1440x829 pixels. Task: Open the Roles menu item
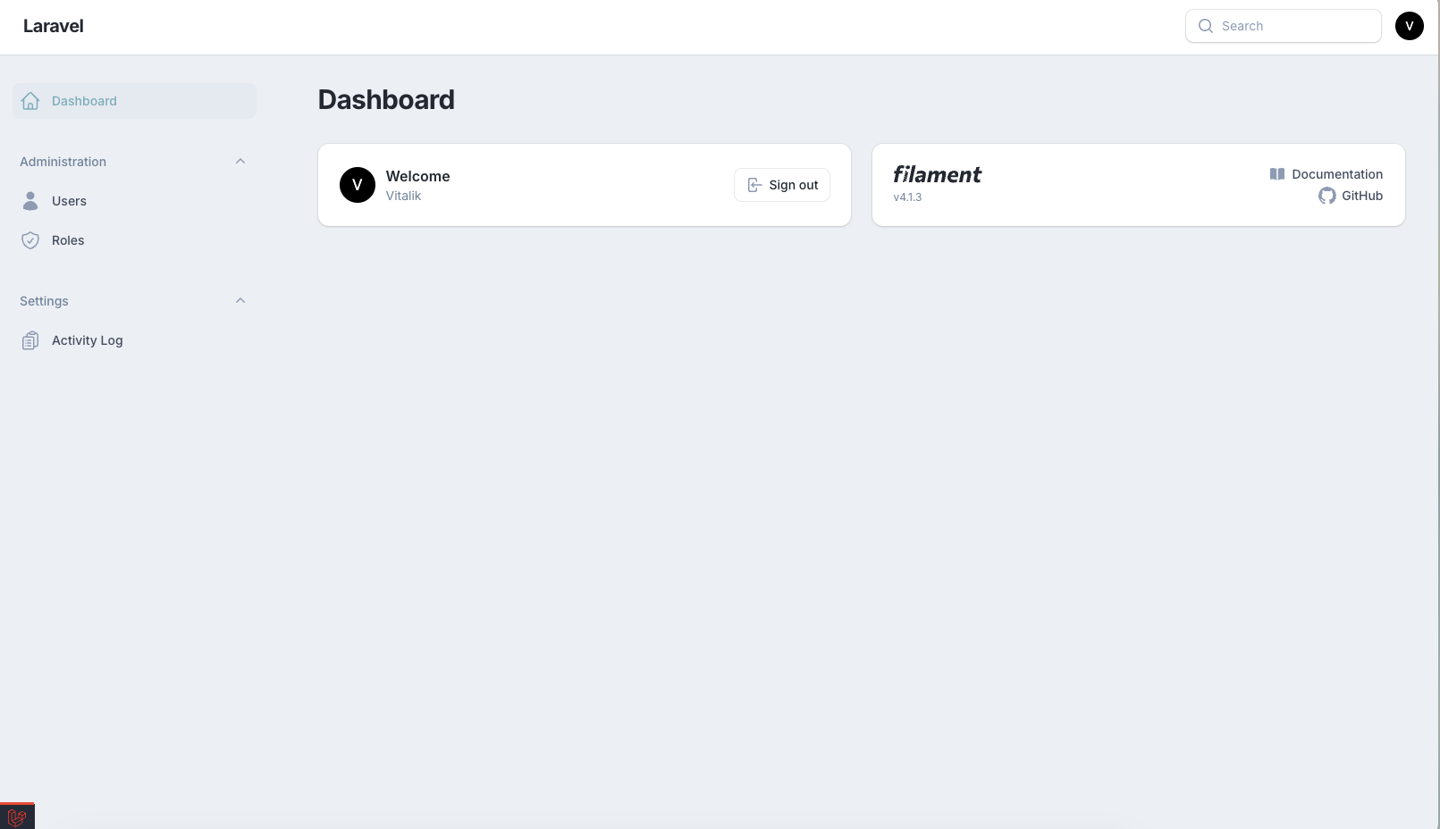(68, 240)
